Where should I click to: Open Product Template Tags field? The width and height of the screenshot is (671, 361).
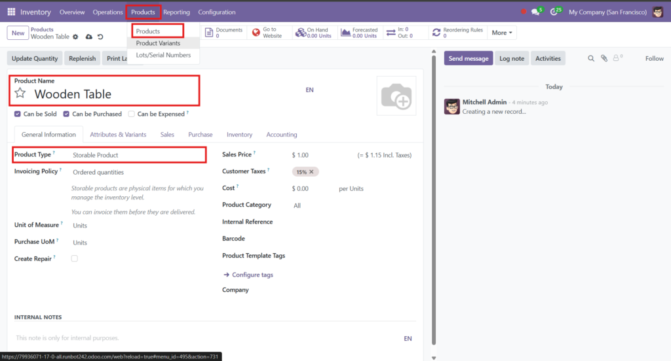click(353, 256)
